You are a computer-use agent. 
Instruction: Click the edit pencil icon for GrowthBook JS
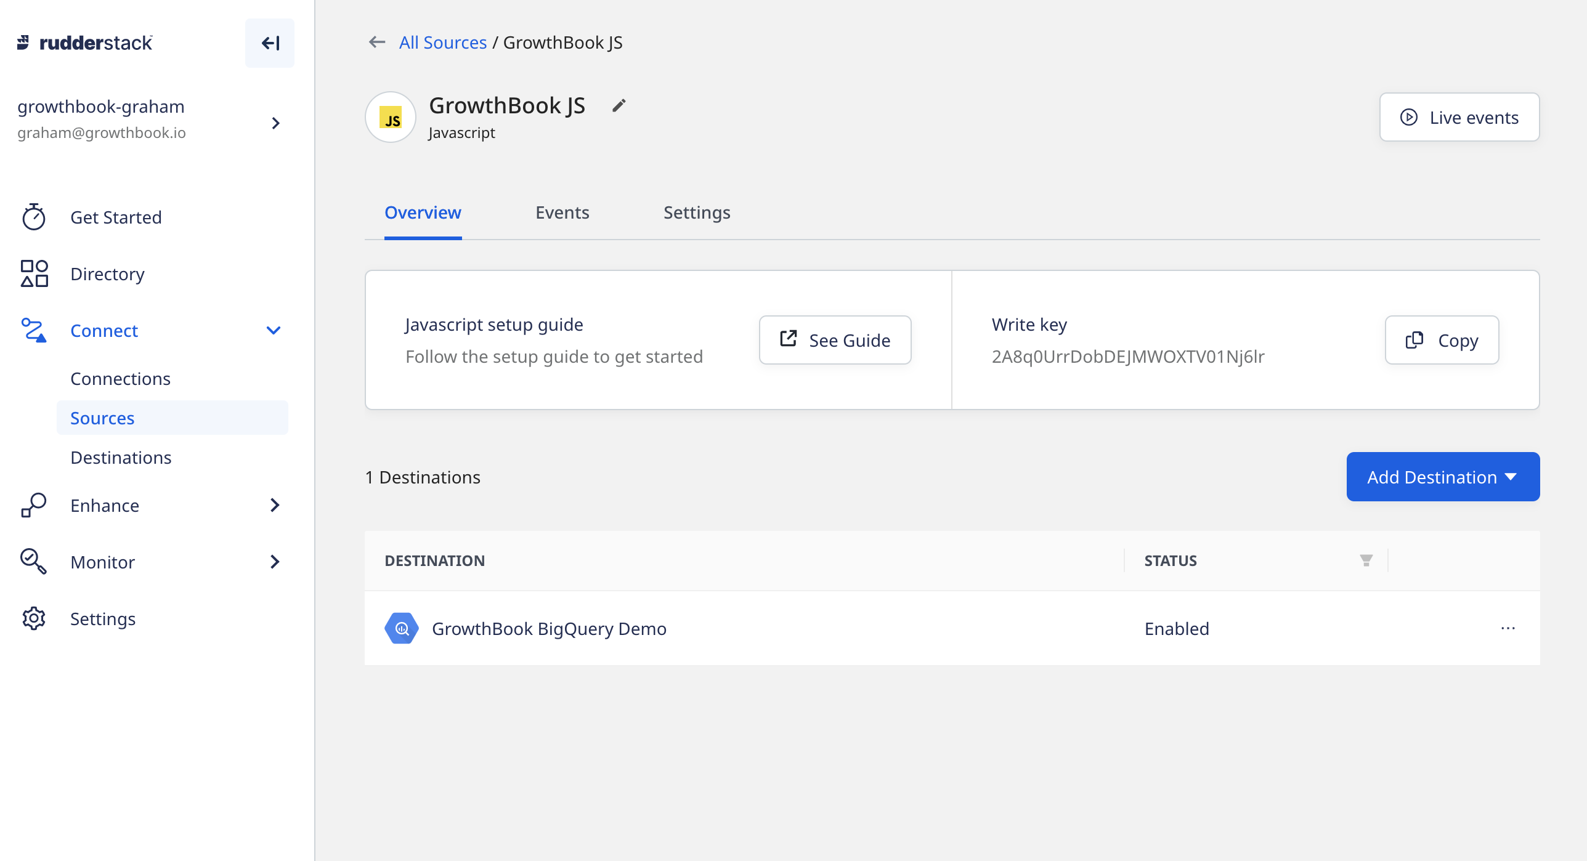click(x=619, y=104)
